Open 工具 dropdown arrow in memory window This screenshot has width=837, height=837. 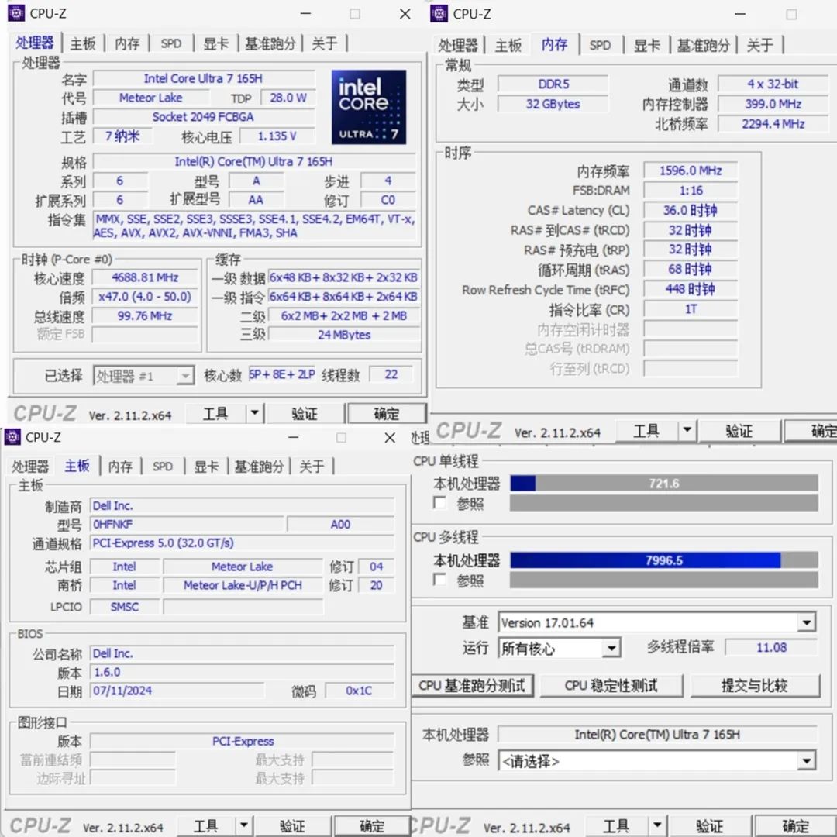(687, 429)
